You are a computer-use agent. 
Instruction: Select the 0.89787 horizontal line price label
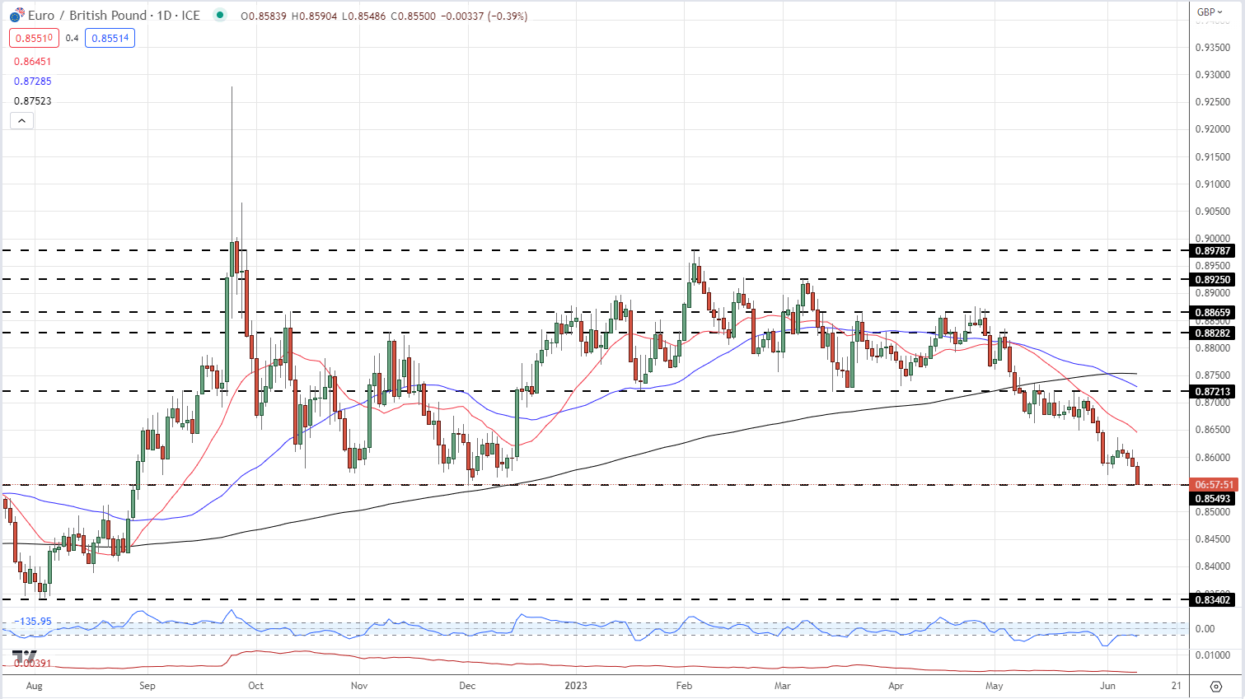1214,251
